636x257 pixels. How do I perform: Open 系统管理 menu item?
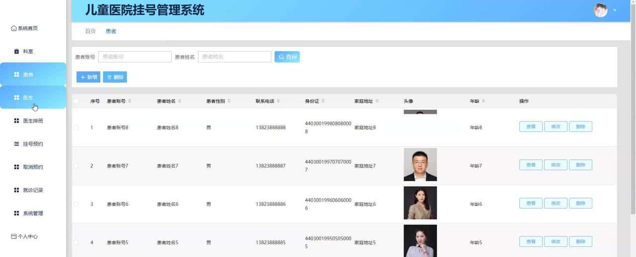[33, 213]
